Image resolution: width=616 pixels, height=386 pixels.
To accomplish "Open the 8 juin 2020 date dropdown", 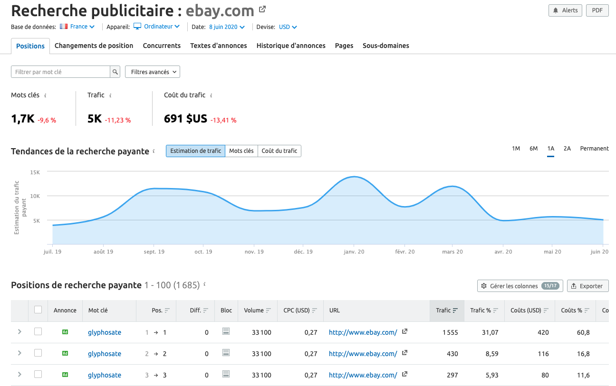I will tap(227, 27).
